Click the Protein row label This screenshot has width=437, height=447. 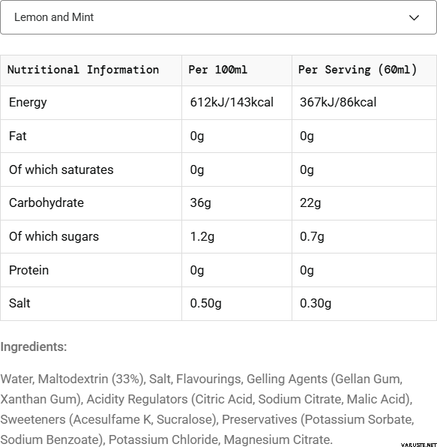pyautogui.click(x=28, y=270)
